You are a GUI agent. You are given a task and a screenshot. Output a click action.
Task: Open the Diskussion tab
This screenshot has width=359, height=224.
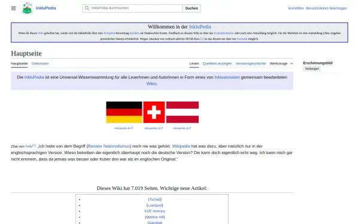pyautogui.click(x=40, y=63)
